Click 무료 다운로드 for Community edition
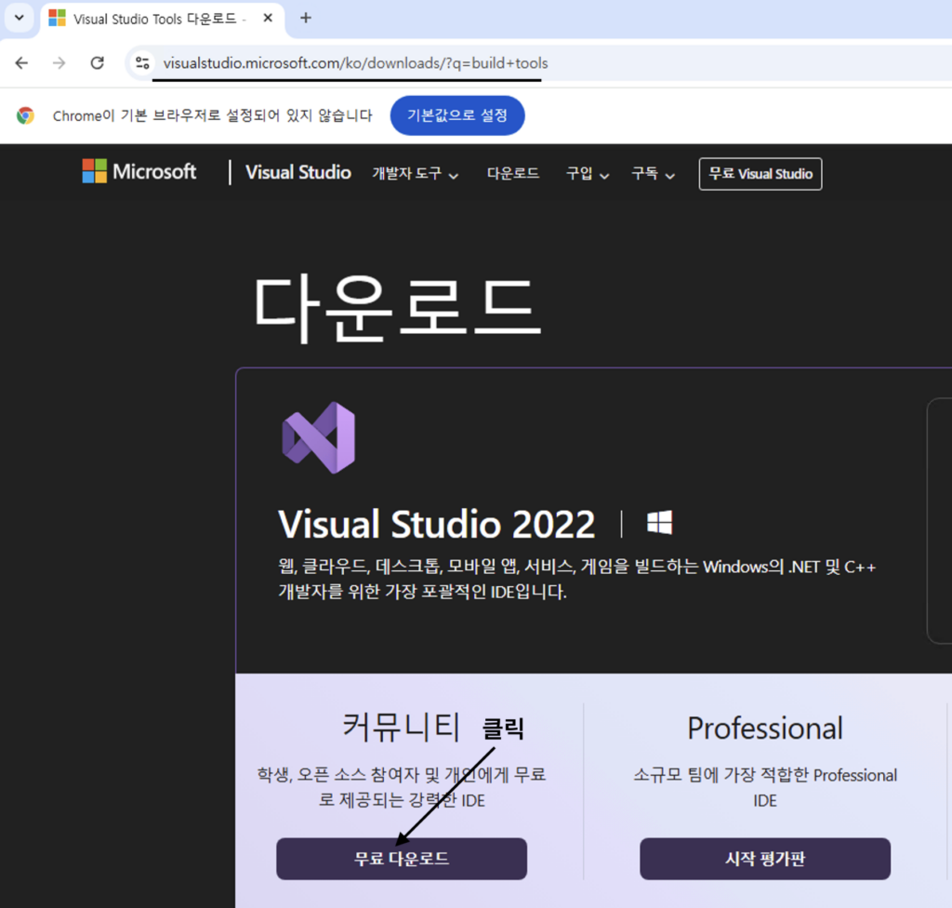This screenshot has width=952, height=908. (x=402, y=859)
